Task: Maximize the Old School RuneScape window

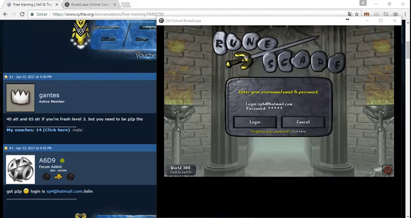Action: pyautogui.click(x=381, y=21)
